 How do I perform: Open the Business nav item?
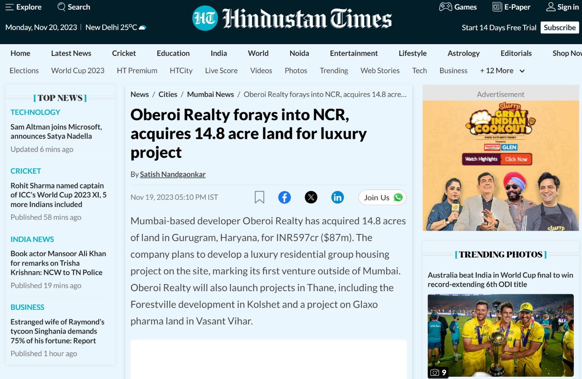(453, 71)
